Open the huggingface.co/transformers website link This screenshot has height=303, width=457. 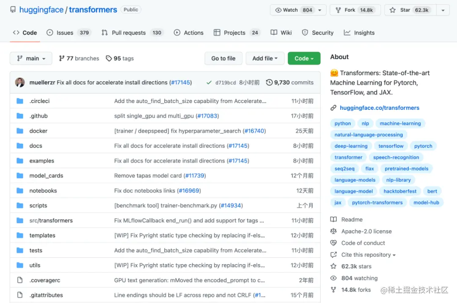click(x=380, y=108)
